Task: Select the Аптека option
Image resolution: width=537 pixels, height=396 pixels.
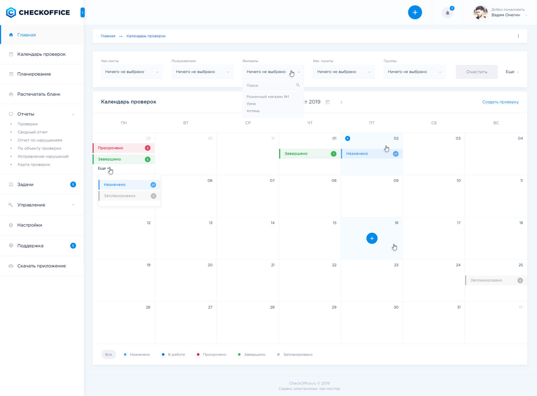Action: click(x=253, y=111)
